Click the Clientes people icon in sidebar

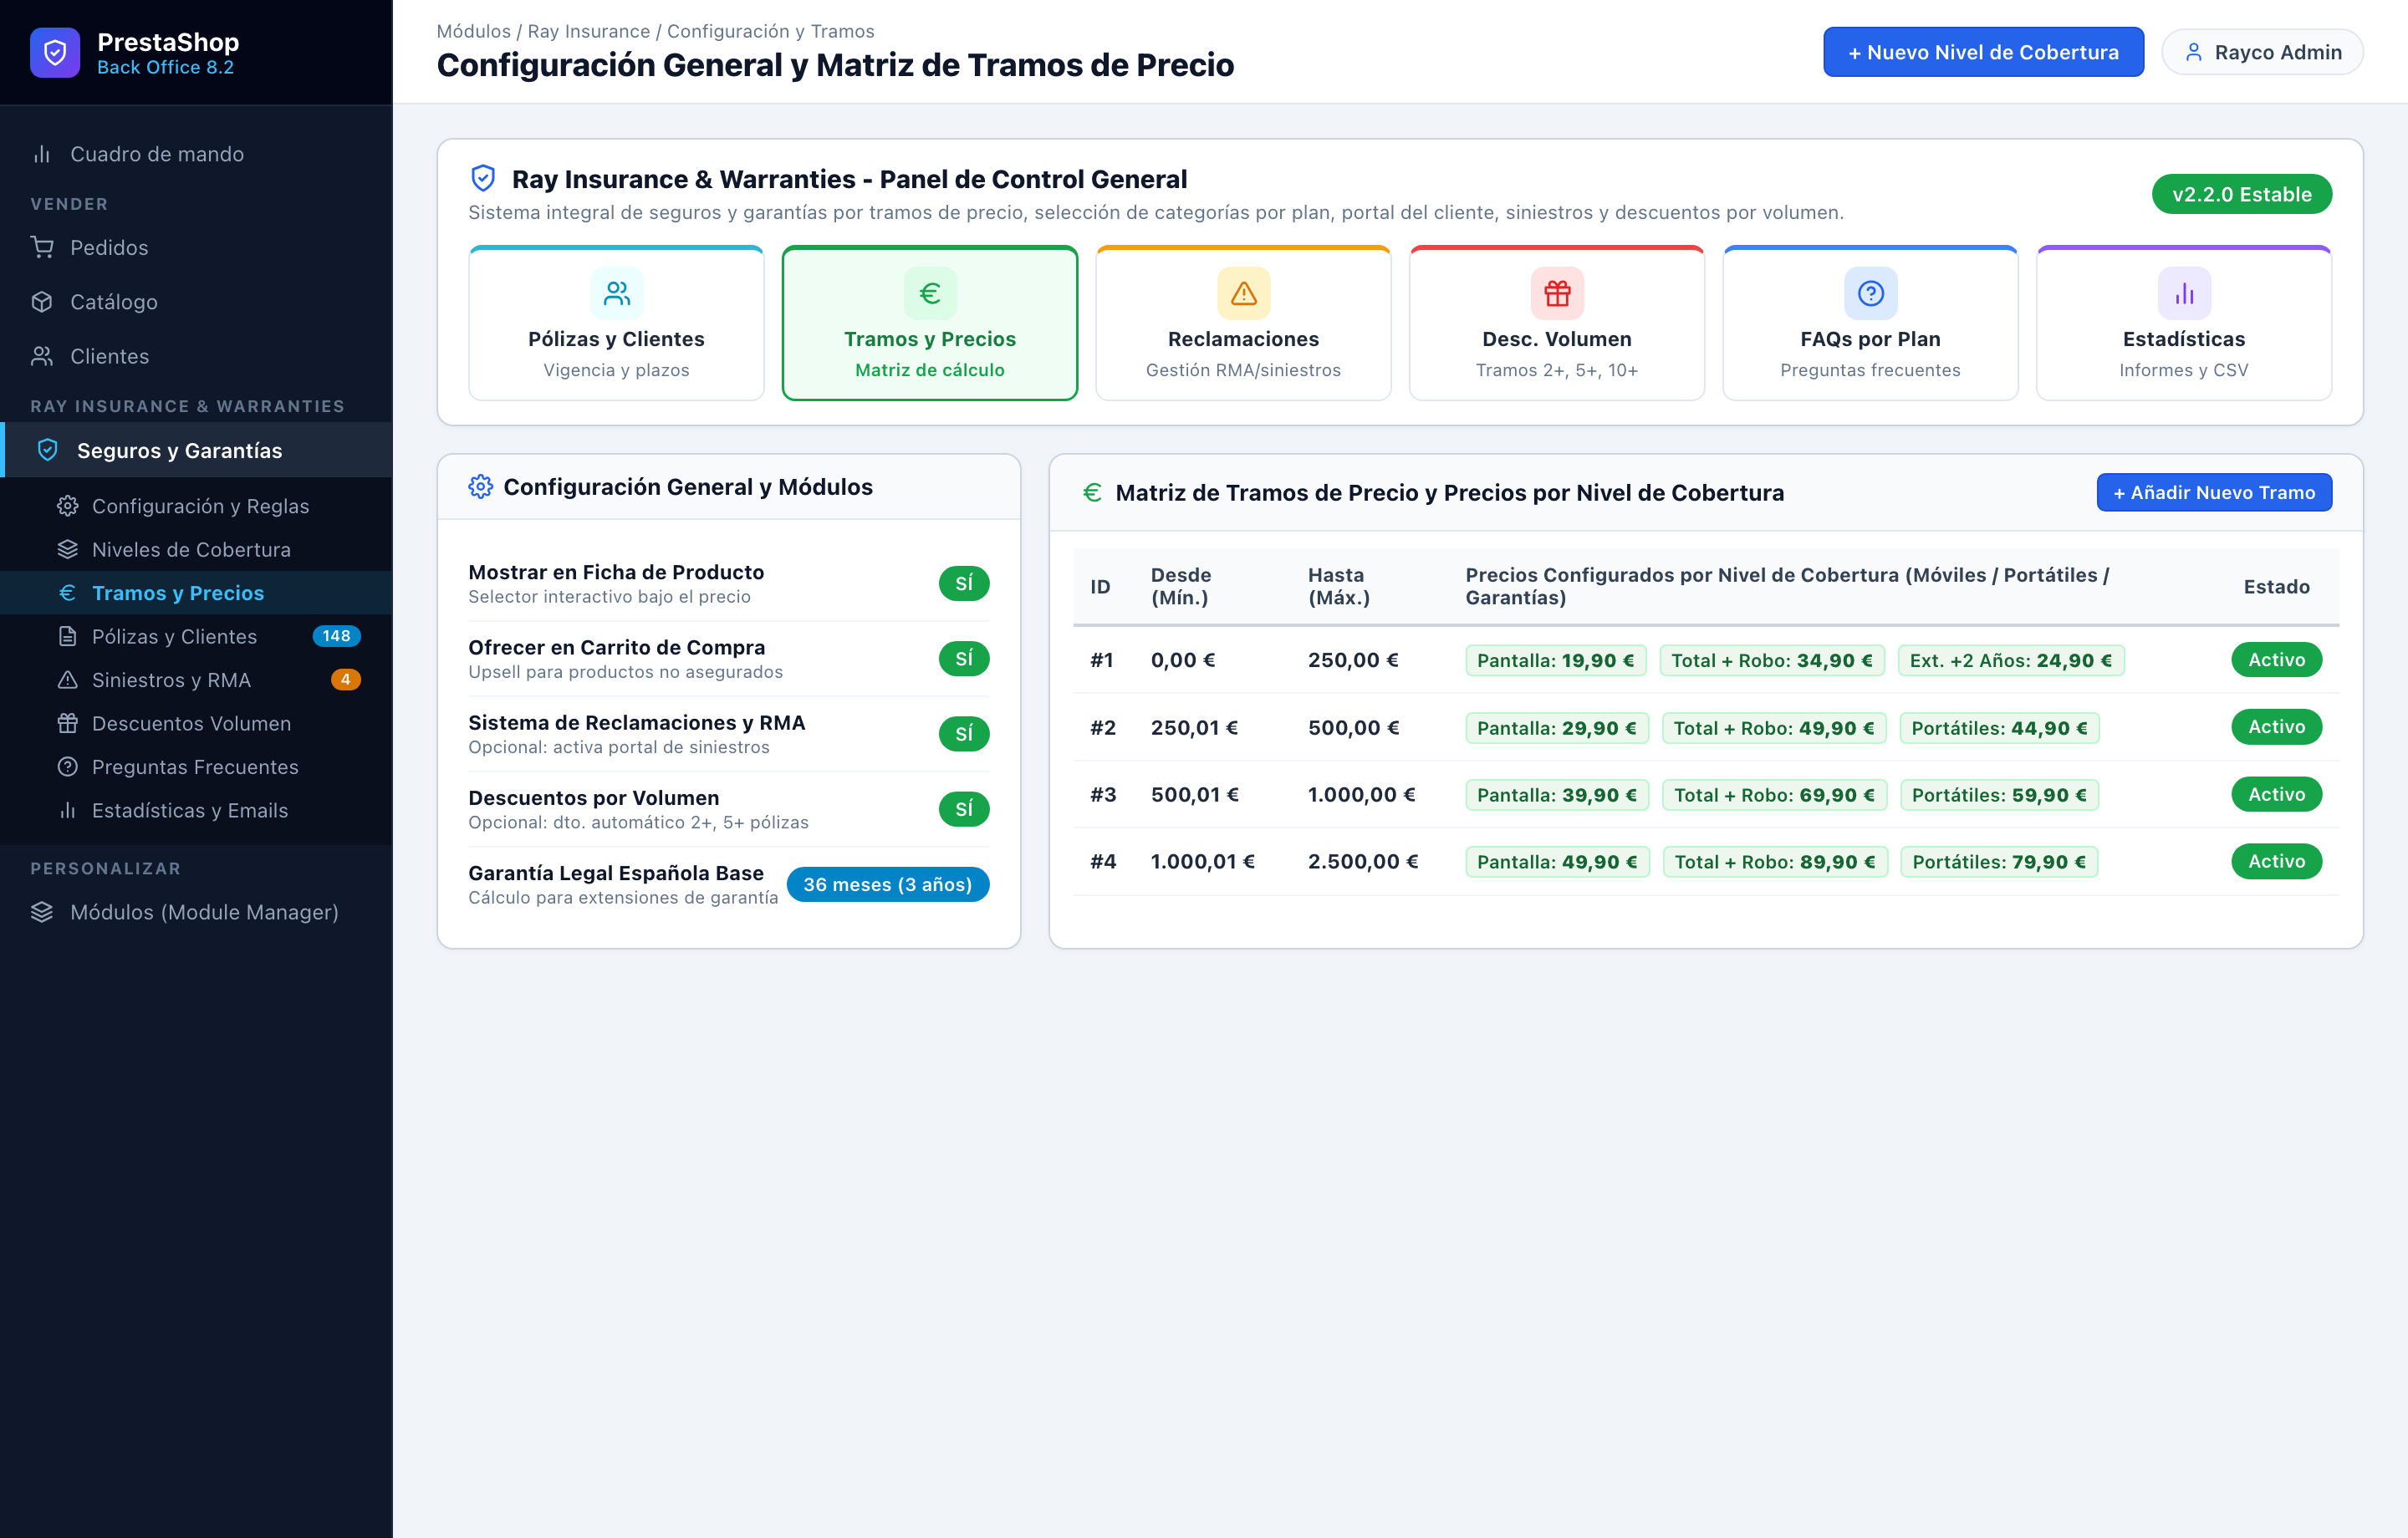[x=42, y=356]
